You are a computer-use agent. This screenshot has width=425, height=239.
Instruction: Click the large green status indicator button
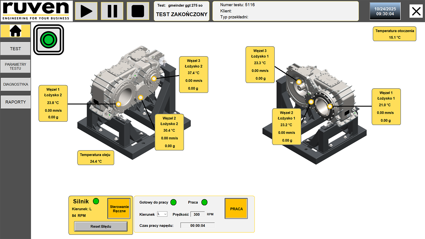(48, 40)
